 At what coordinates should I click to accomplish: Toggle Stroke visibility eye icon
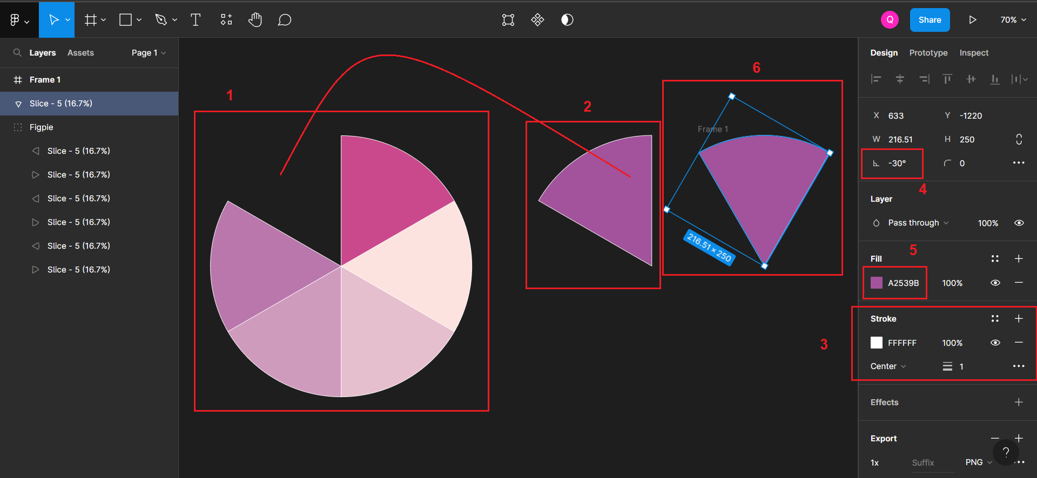(x=995, y=343)
